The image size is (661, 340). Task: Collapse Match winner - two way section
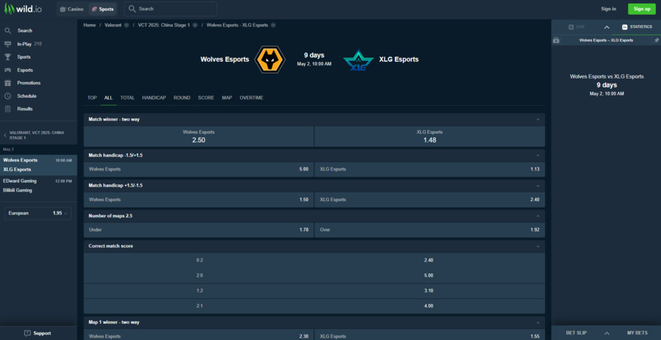tap(538, 120)
